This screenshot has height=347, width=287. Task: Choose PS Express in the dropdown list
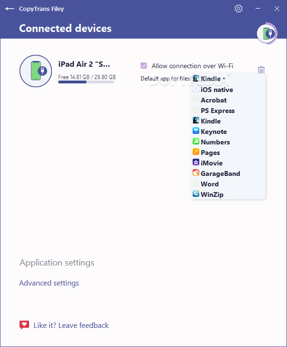coord(228,111)
